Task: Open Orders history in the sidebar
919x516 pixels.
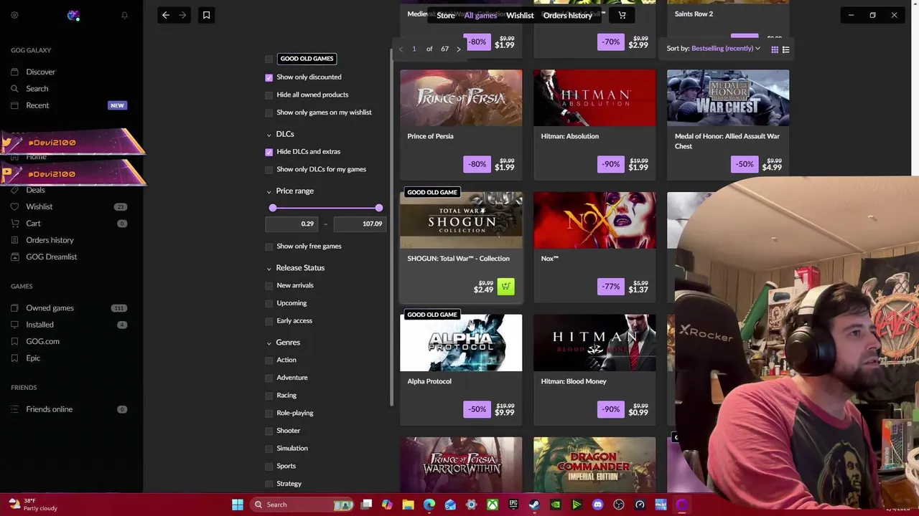Action: 50,240
